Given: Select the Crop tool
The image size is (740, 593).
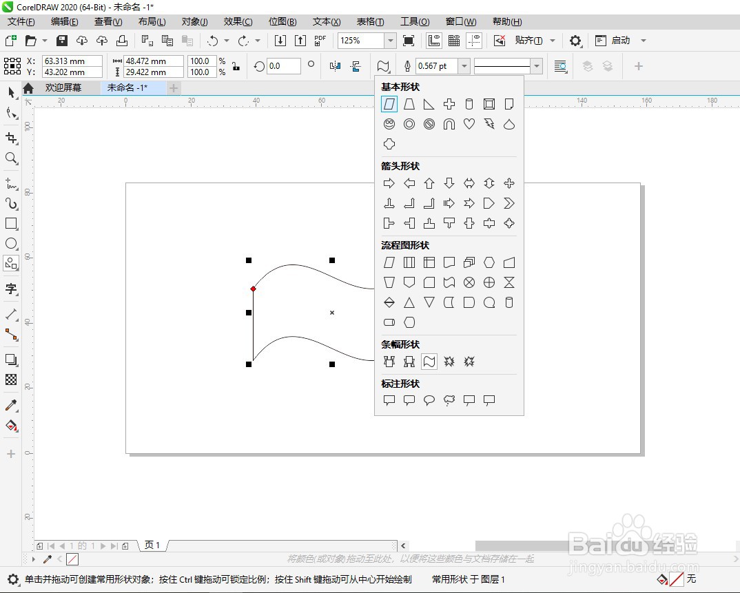Looking at the screenshot, I should 11,138.
